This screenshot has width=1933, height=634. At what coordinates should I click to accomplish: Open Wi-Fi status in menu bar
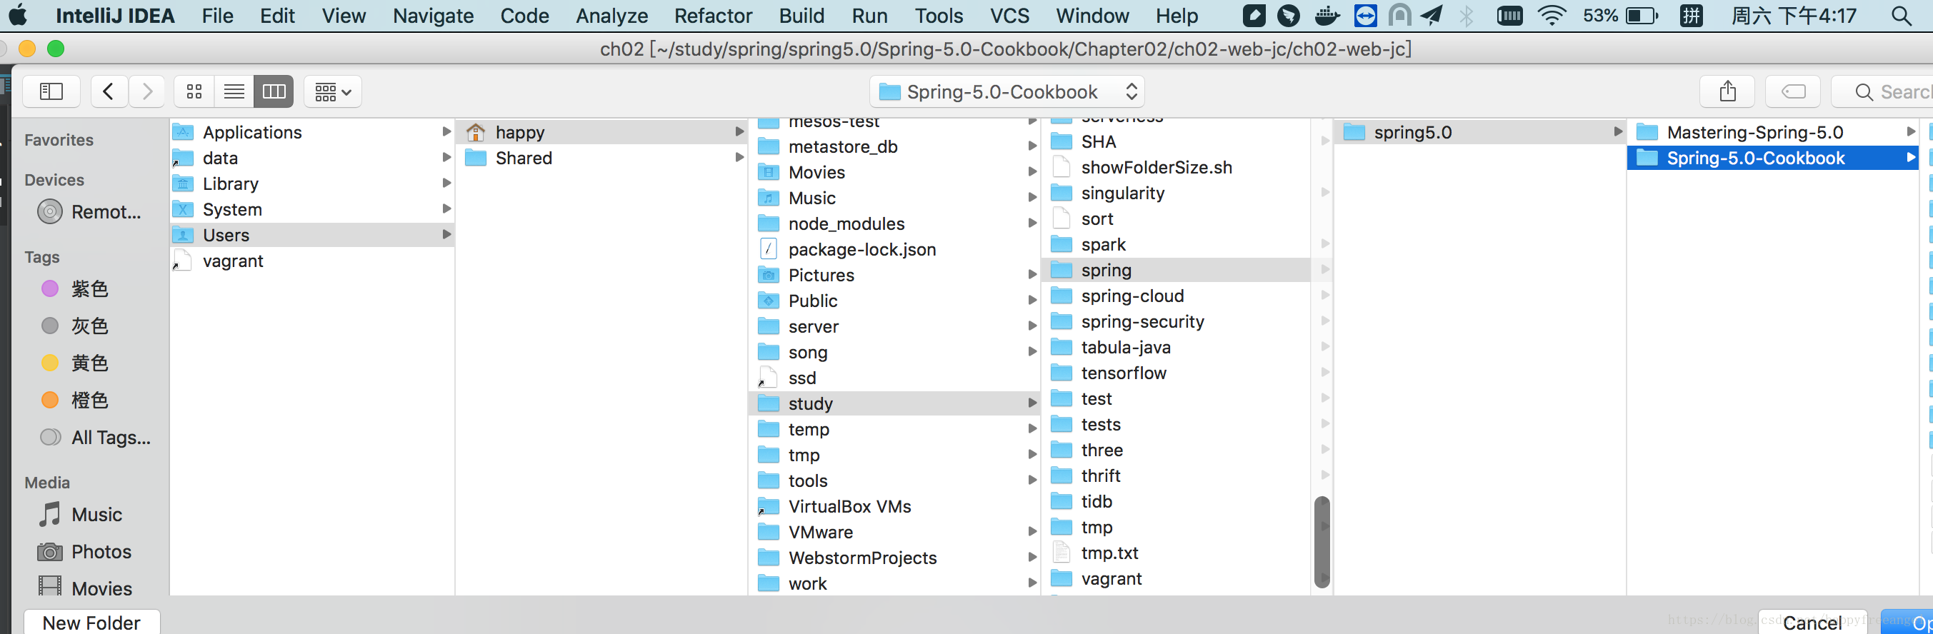1550,16
